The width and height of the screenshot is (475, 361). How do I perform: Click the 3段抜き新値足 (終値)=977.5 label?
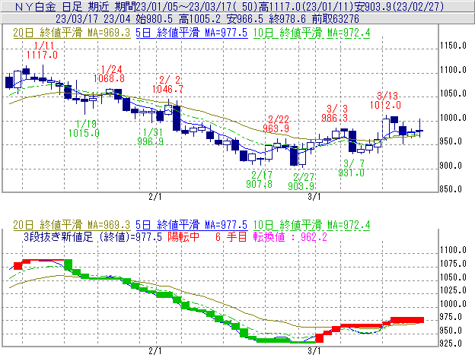(93, 236)
